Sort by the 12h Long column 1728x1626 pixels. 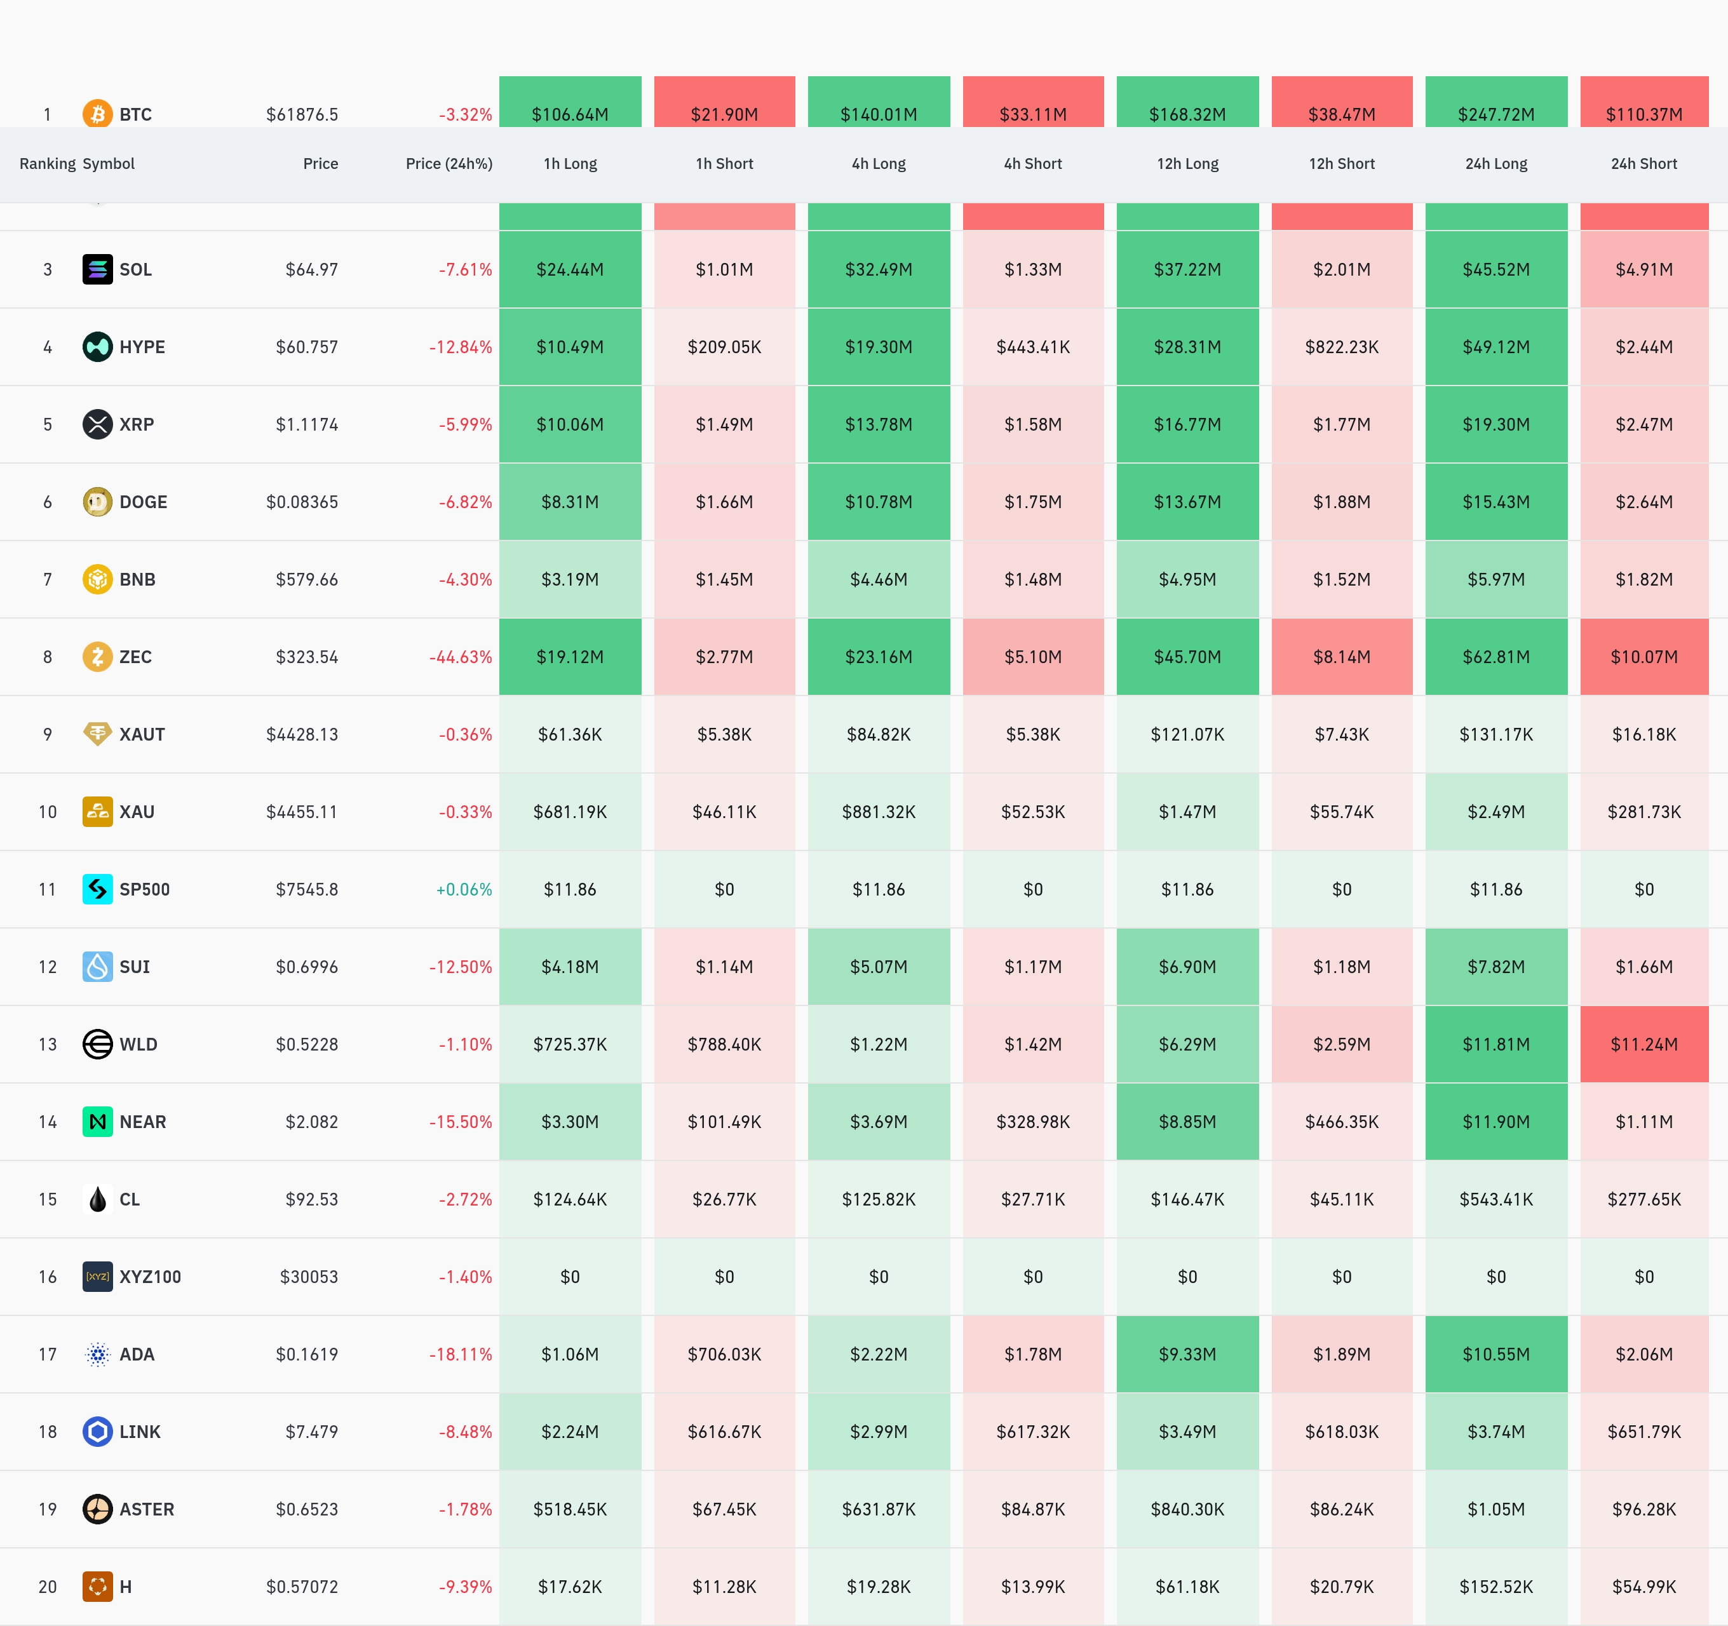click(1187, 163)
